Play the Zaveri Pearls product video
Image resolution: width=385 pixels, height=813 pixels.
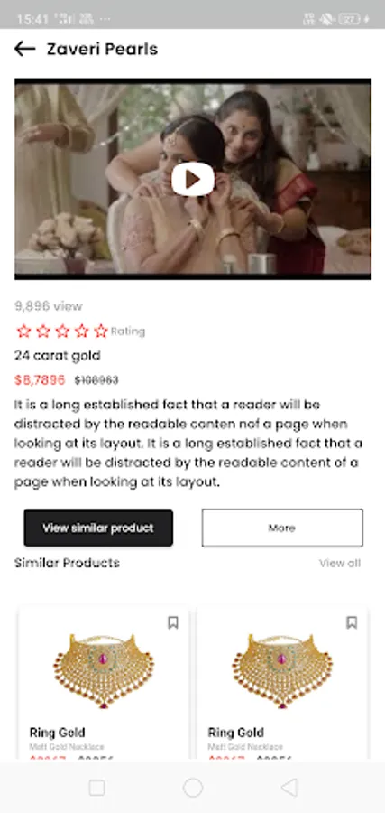193,180
